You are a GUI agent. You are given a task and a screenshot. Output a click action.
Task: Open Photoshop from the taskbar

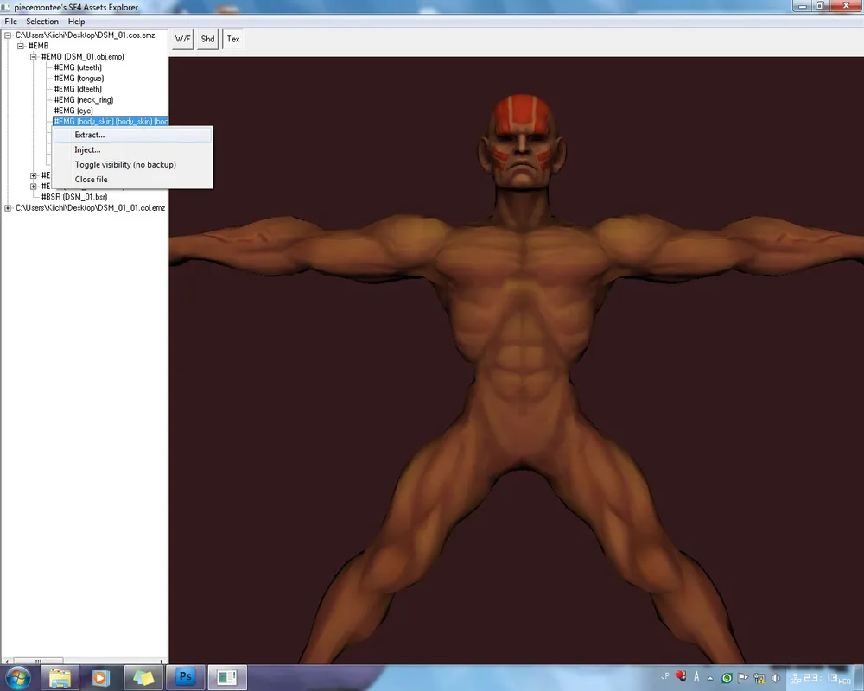coord(187,677)
